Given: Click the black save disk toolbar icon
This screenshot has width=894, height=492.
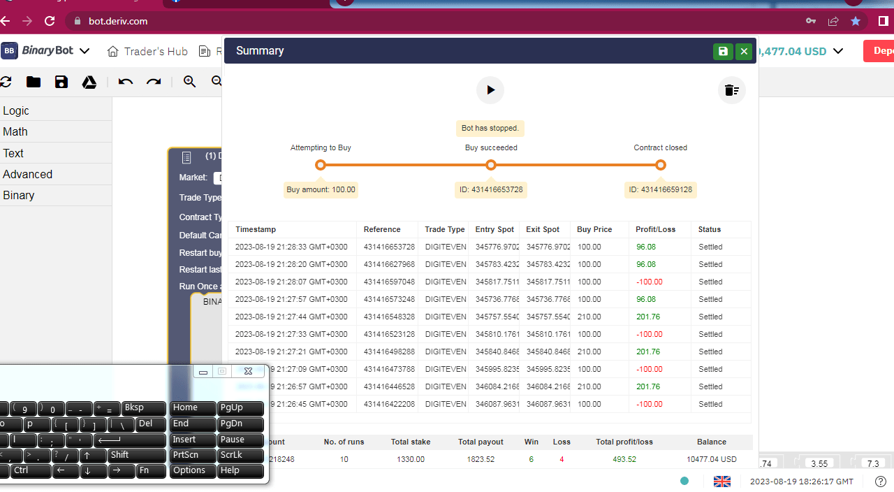Looking at the screenshot, I should [x=61, y=82].
